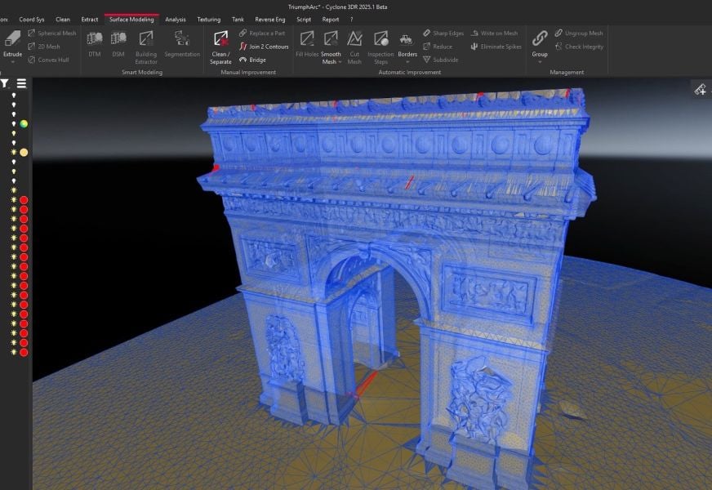
Task: Expand the Group dropdown arrow
Action: [x=540, y=61]
